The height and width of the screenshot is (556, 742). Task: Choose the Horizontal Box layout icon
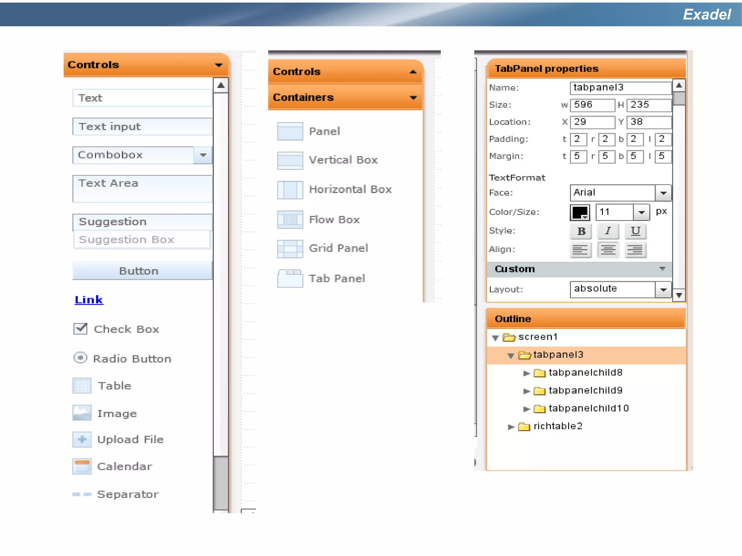coord(290,189)
